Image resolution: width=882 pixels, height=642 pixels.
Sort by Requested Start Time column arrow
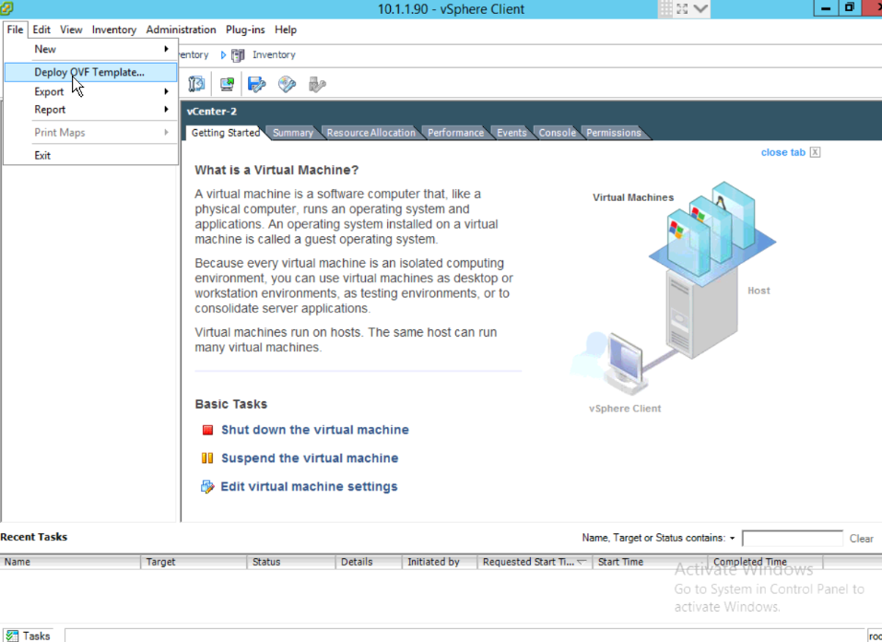click(582, 562)
